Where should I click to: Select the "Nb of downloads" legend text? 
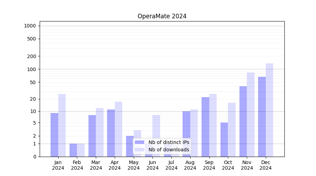pos(169,150)
